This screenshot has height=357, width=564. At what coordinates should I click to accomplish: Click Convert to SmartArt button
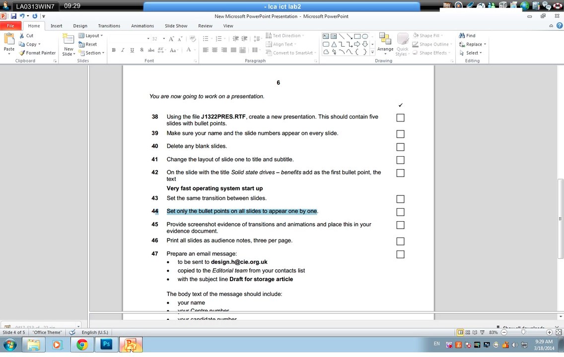[x=291, y=53]
